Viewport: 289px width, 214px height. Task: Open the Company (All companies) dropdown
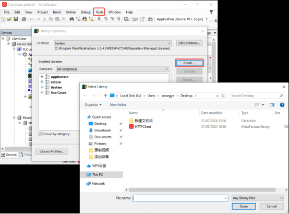(x=113, y=69)
